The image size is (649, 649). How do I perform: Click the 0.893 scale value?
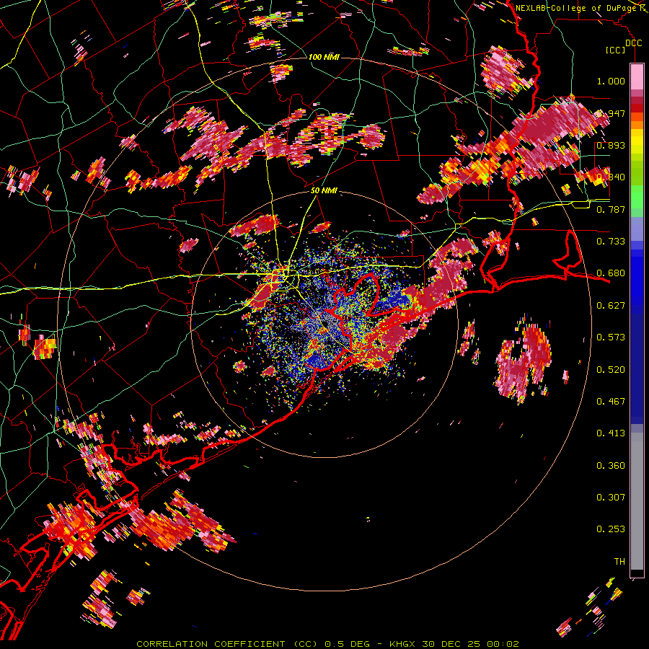(611, 145)
